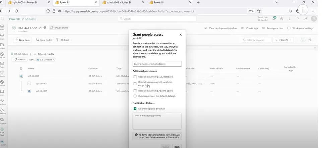Open the sql-db-001 SQL analytics endpoint row

pos(41,91)
